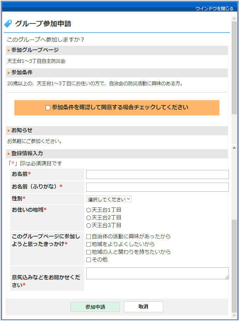Click the scroll-down arrow at the window's bottom right
Screen dimensions: 239x321
234,315
